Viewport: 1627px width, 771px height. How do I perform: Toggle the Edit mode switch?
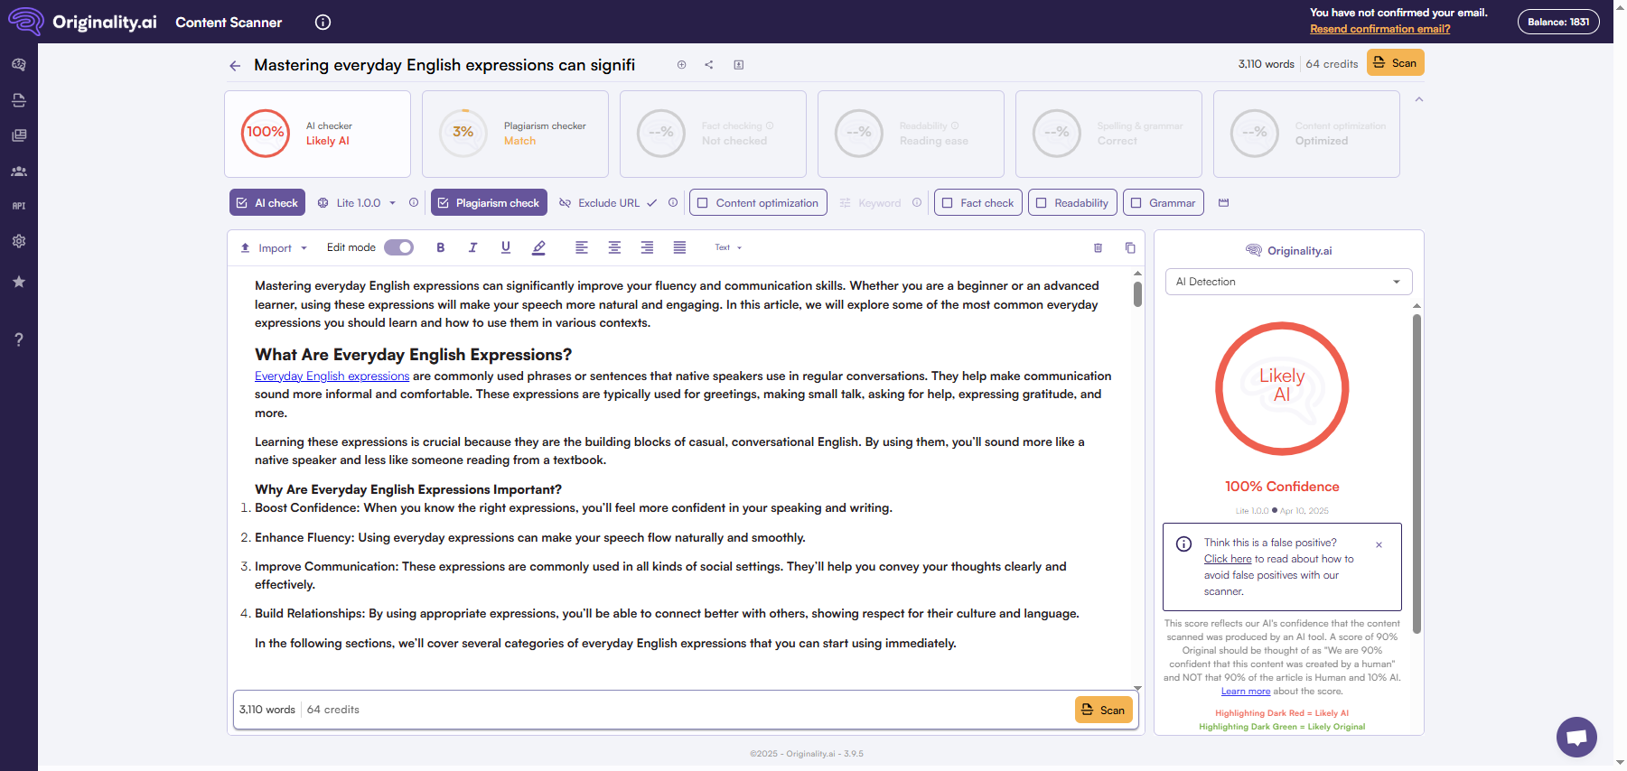pyautogui.click(x=398, y=247)
